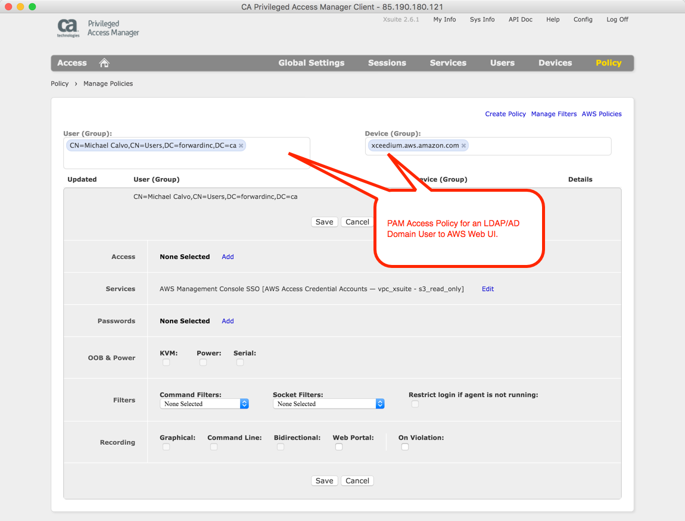Screen dimensions: 685x521
Task: Enable Bidirectional recording checkbox
Action: (281, 447)
